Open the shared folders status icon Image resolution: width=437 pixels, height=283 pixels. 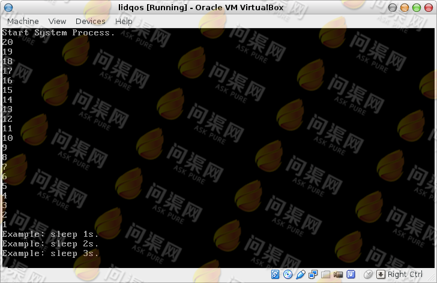[325, 275]
